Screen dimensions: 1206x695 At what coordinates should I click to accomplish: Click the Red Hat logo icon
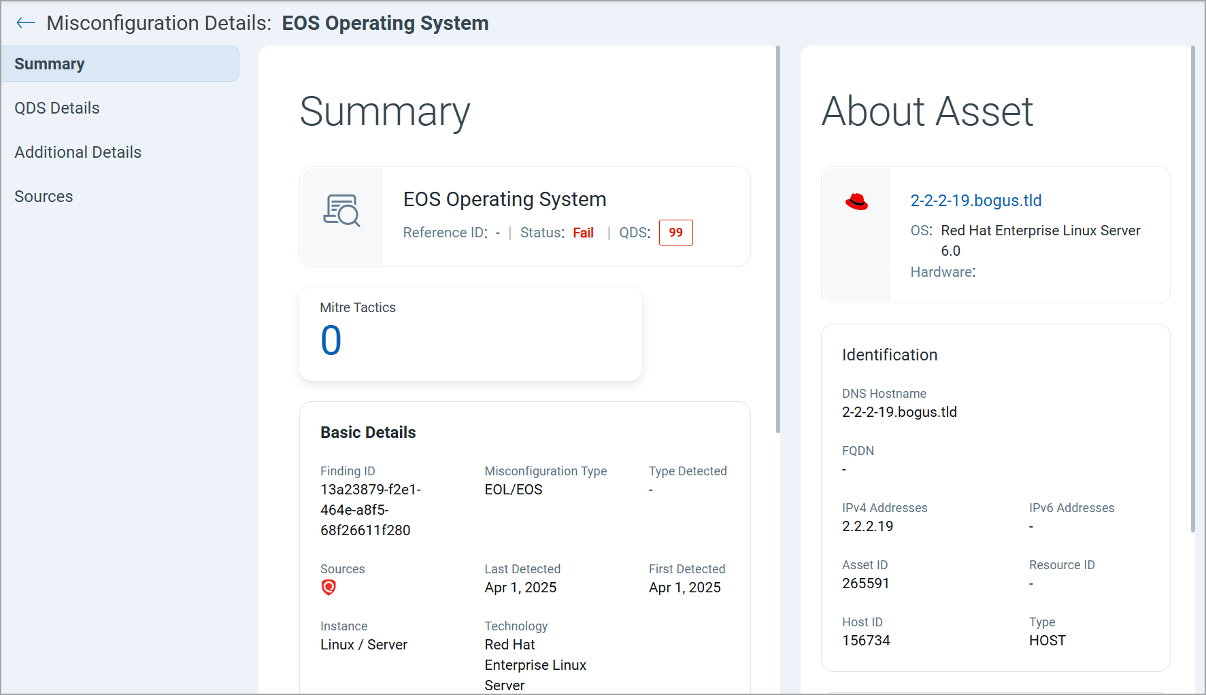[x=856, y=201]
